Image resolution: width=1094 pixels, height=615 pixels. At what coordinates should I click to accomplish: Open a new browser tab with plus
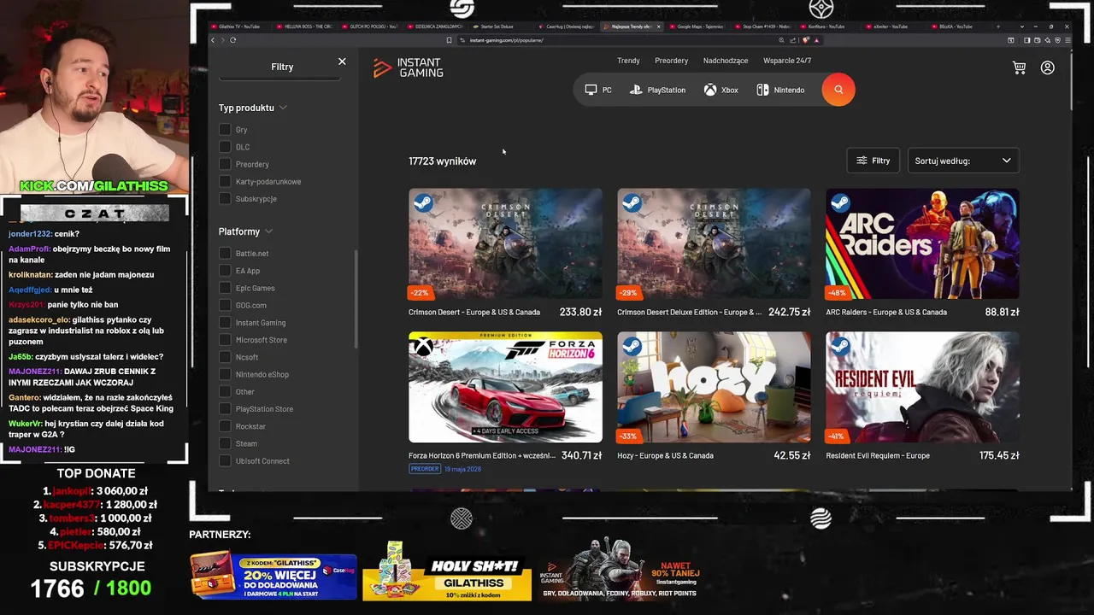pyautogui.click(x=998, y=26)
